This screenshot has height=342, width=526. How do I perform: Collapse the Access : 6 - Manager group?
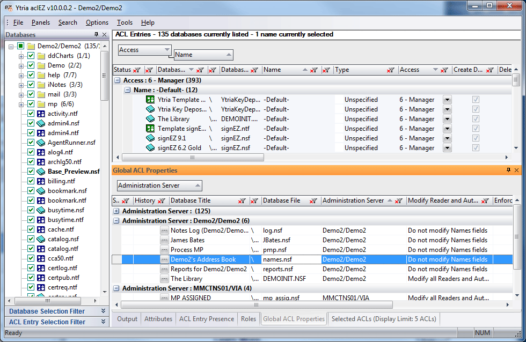(x=118, y=80)
